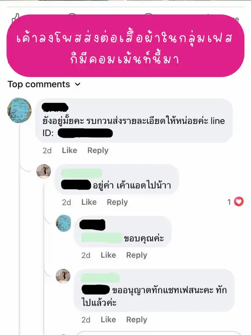Screen dimensions: 251x335
Task: Click the green-highlighted name above อยู่ค่า reply
Action: click(x=82, y=173)
